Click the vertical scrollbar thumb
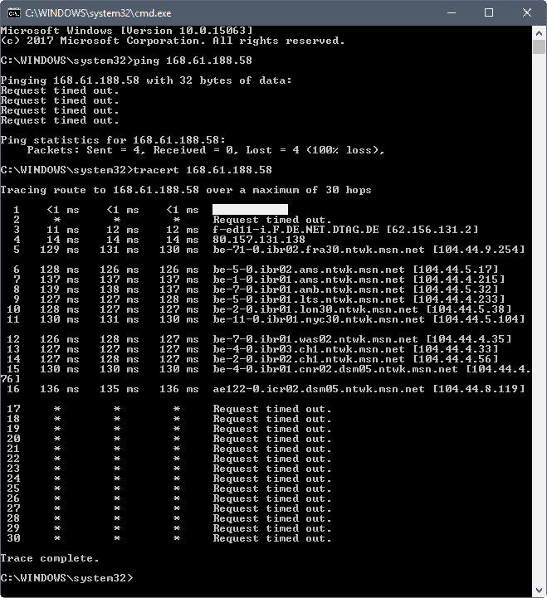The height and width of the screenshot is (598, 547). pos(540,47)
